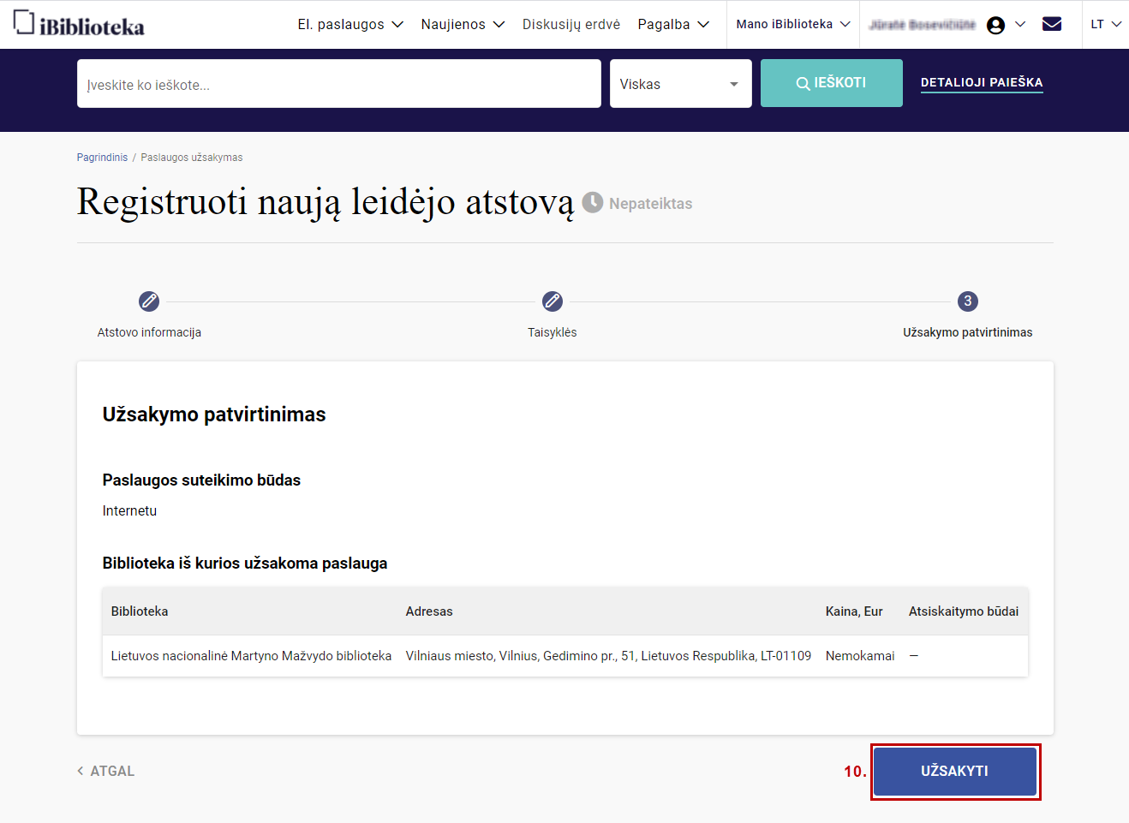
Task: Click the step 3 circle icon
Action: click(x=968, y=301)
